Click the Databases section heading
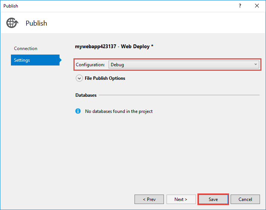The width and height of the screenshot is (266, 210). coord(86,95)
